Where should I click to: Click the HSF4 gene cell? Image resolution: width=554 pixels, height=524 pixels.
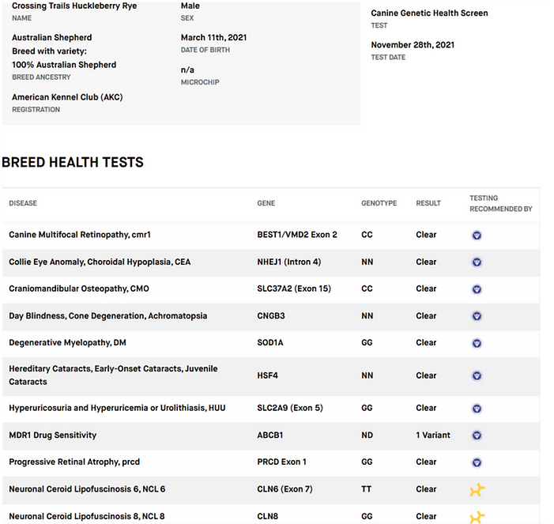click(267, 375)
